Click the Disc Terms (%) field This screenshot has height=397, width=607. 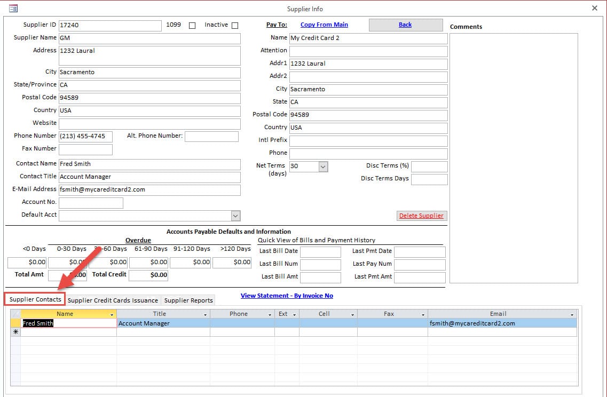coord(429,167)
